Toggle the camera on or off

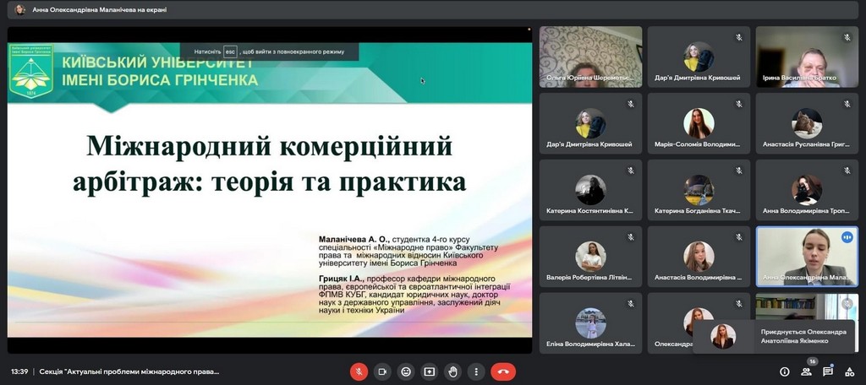[382, 371]
